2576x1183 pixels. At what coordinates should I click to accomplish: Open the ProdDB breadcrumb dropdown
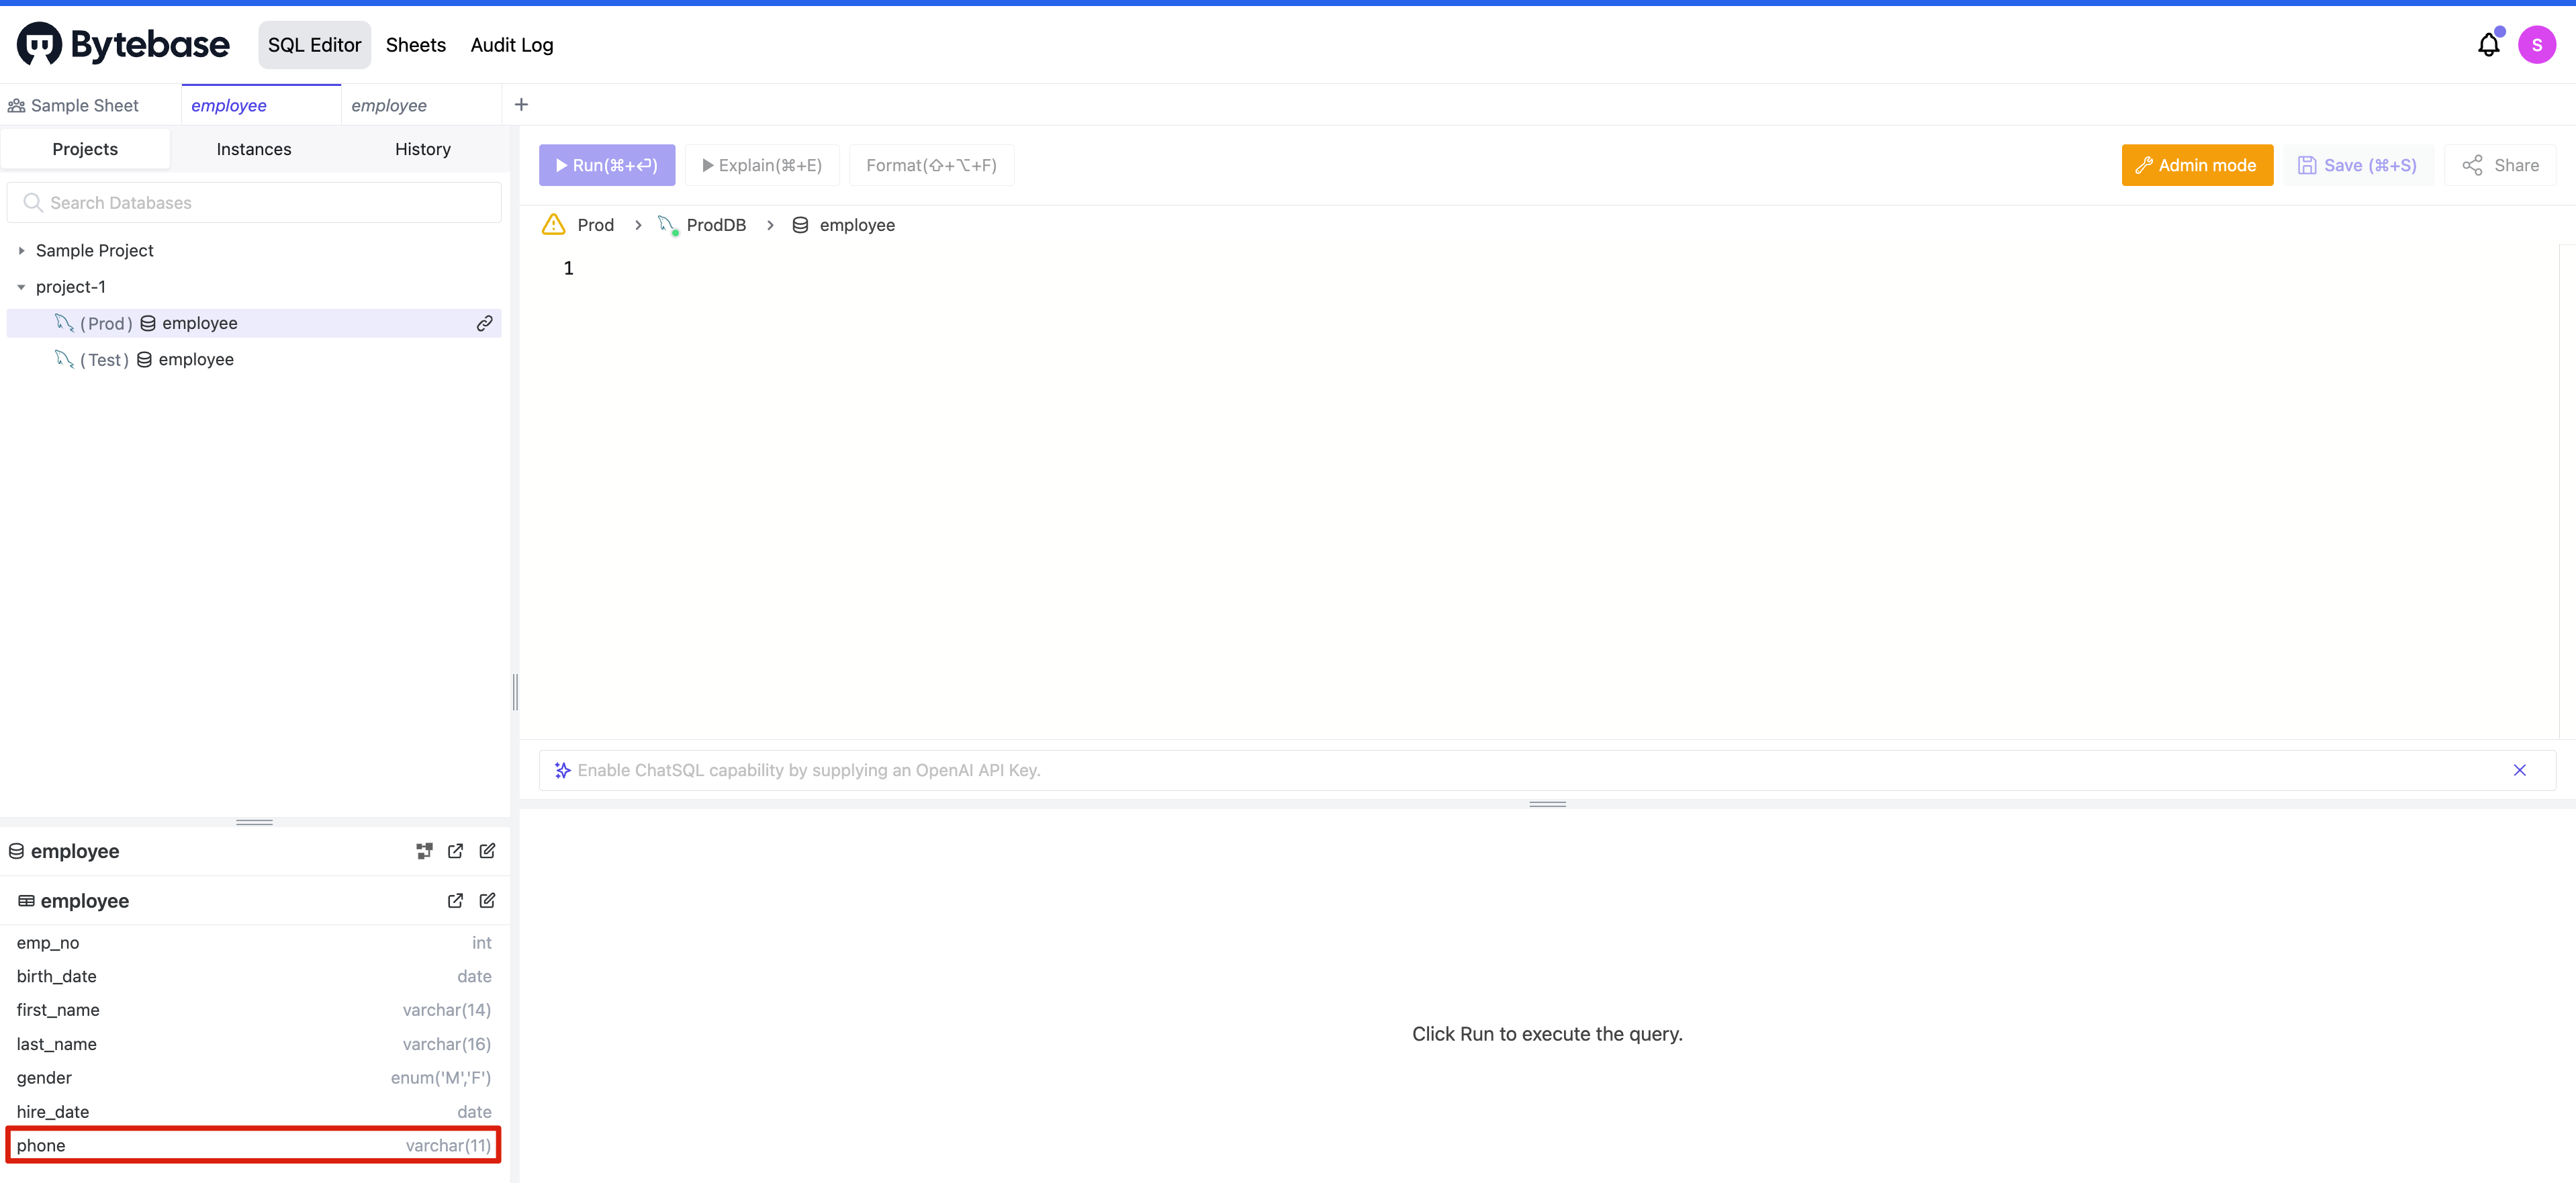(716, 225)
